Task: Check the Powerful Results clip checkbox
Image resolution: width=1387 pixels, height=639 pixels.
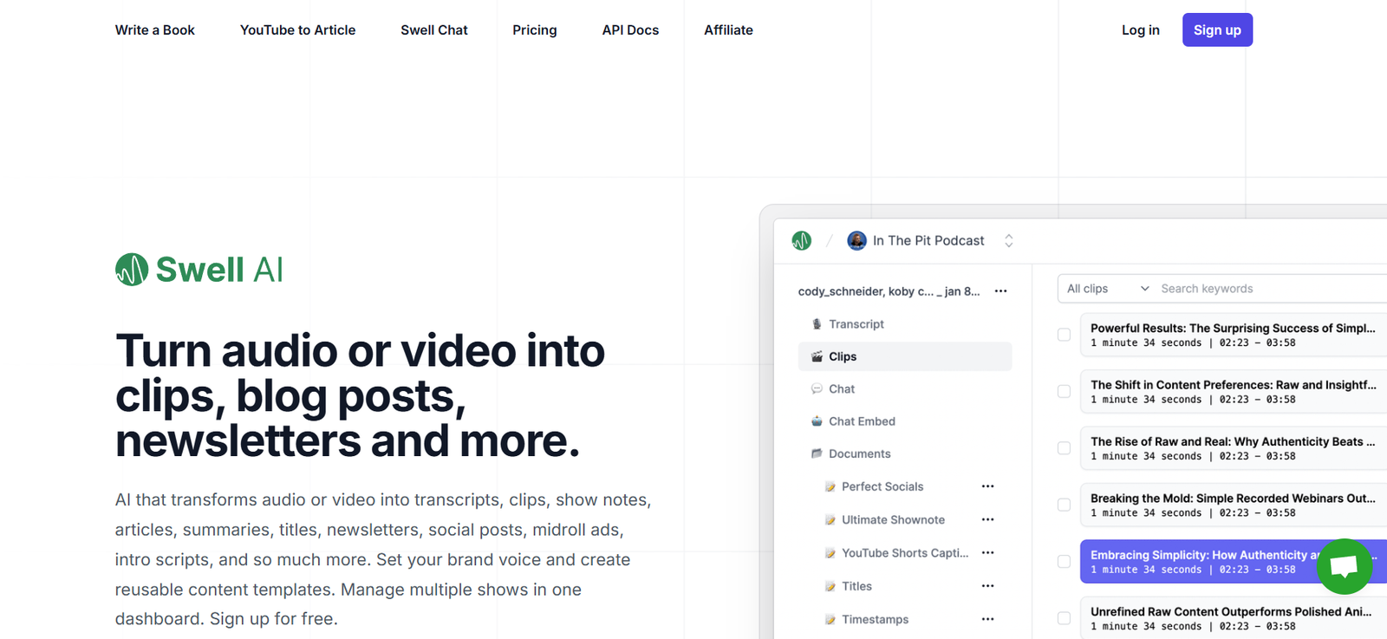Action: pos(1064,335)
